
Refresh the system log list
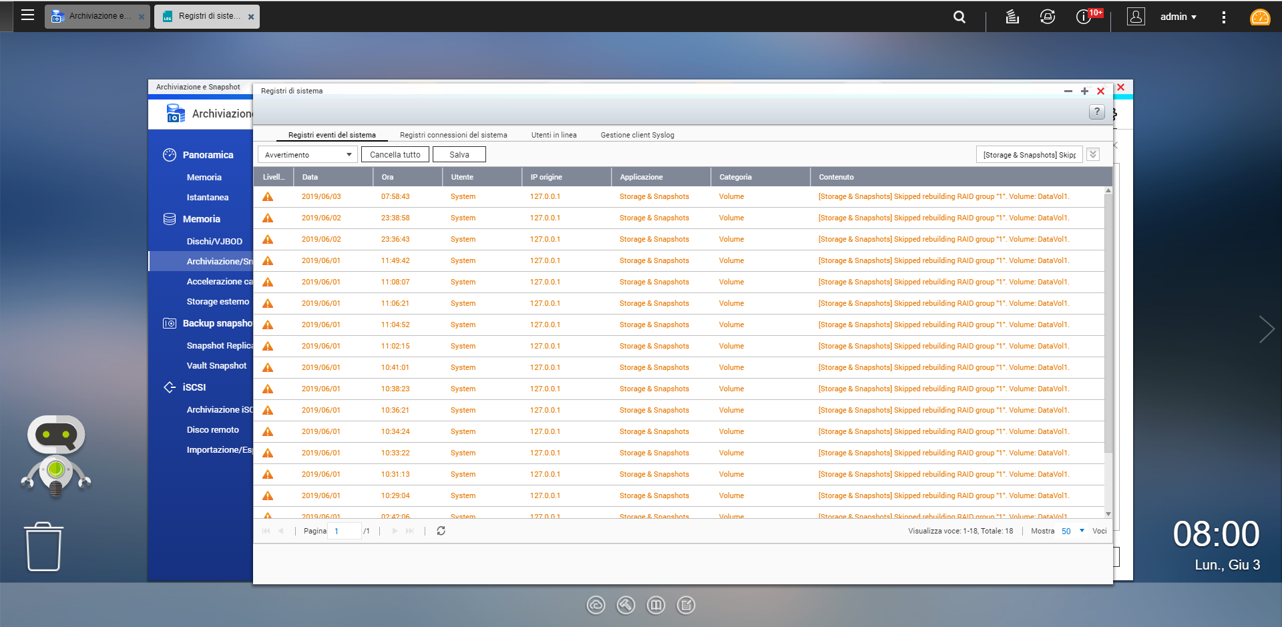[x=441, y=531]
